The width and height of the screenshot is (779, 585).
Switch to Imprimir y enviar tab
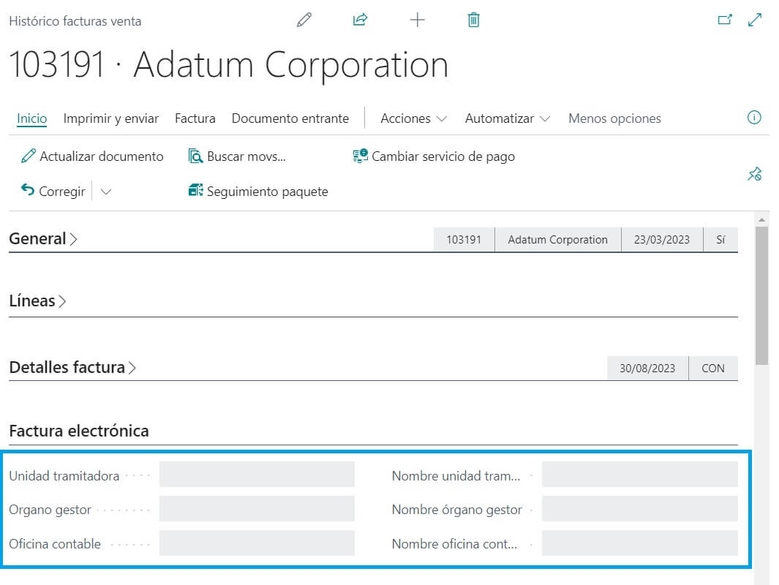click(110, 118)
